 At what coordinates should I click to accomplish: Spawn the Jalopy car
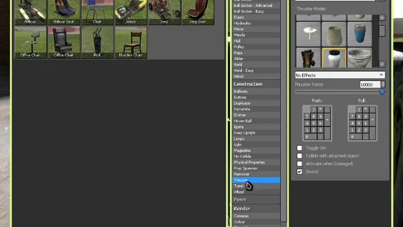click(x=131, y=13)
